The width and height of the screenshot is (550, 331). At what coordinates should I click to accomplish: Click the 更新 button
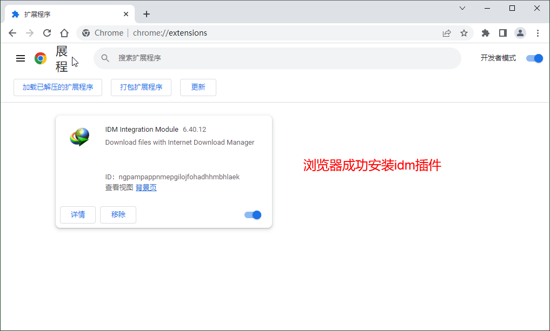(x=198, y=87)
